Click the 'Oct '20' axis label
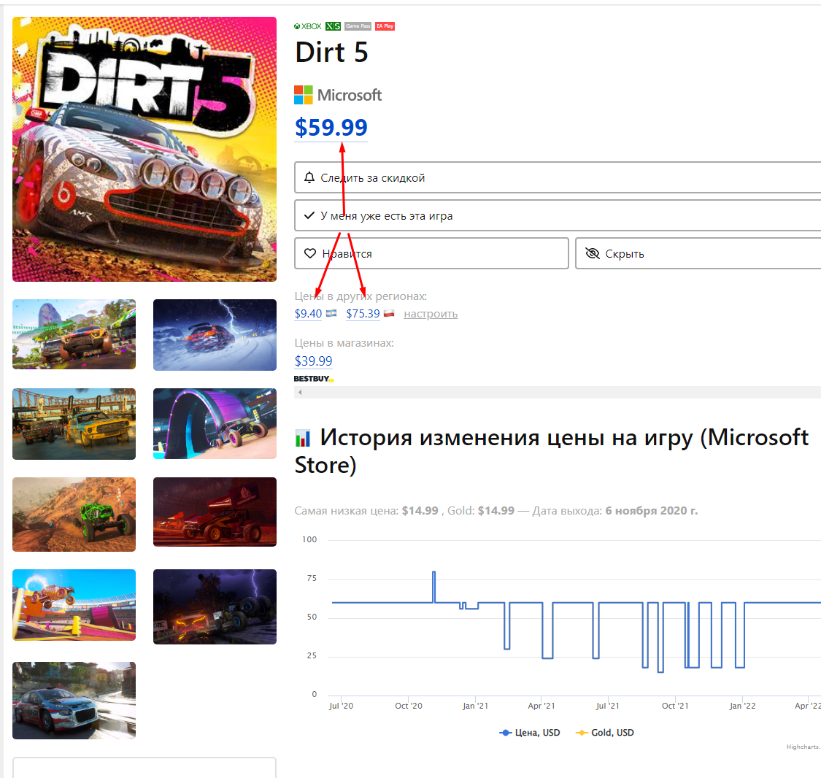This screenshot has height=778, width=821. [409, 706]
